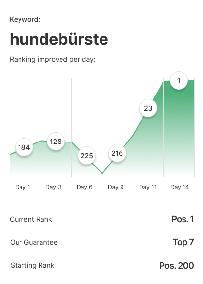This screenshot has height=284, width=203.
Task: Select the Current Rank row label
Action: click(x=31, y=219)
